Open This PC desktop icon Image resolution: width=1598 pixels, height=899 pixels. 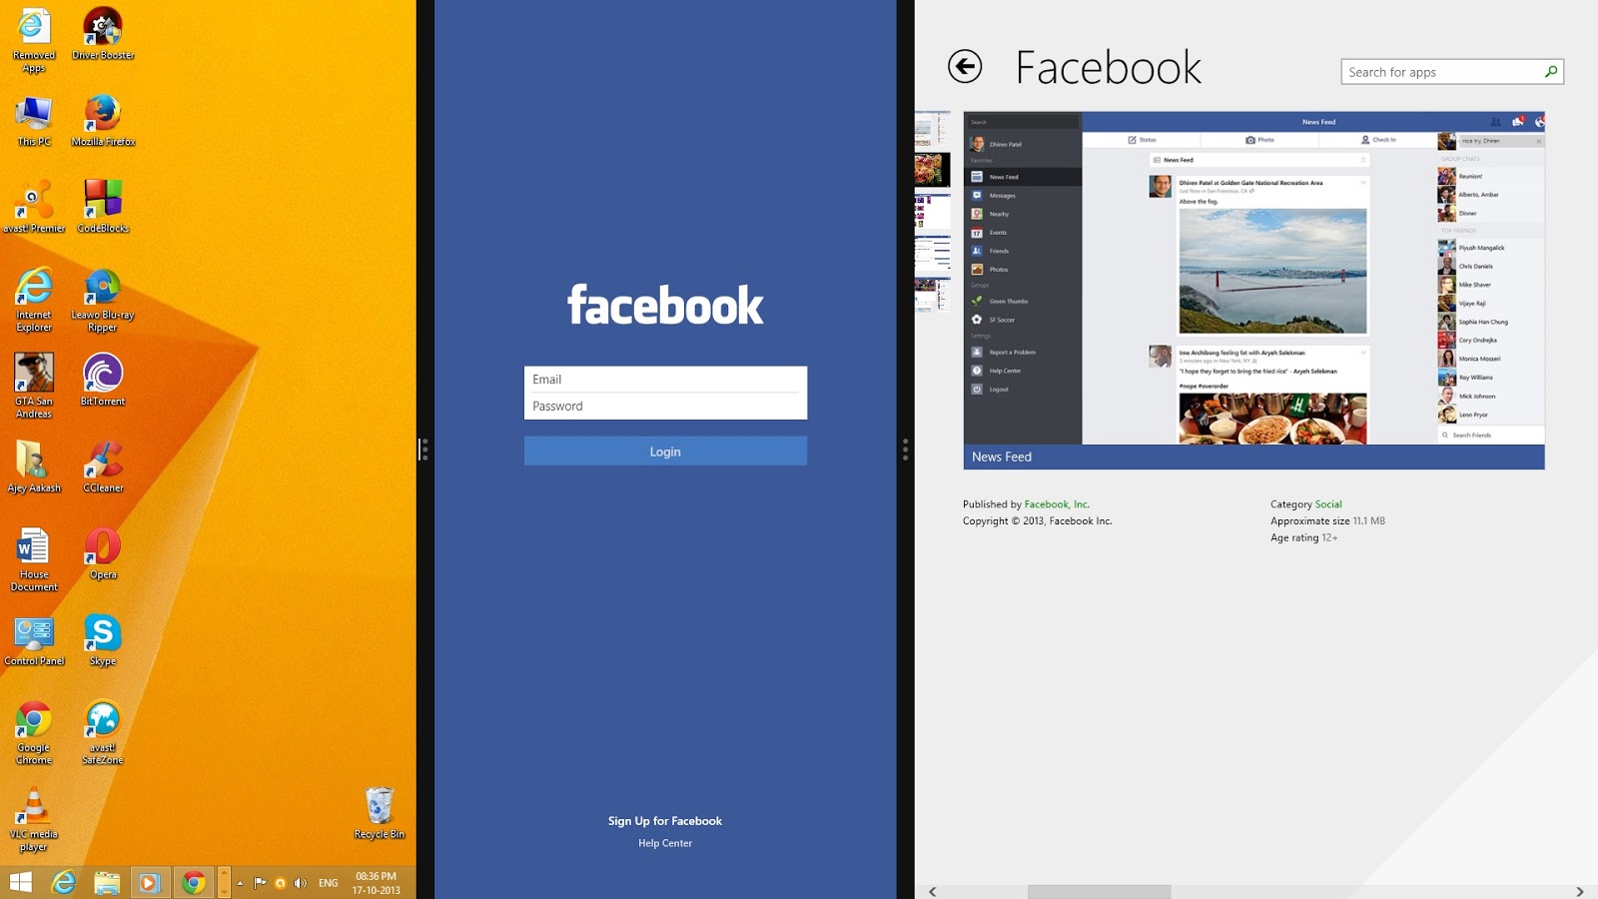tap(34, 122)
